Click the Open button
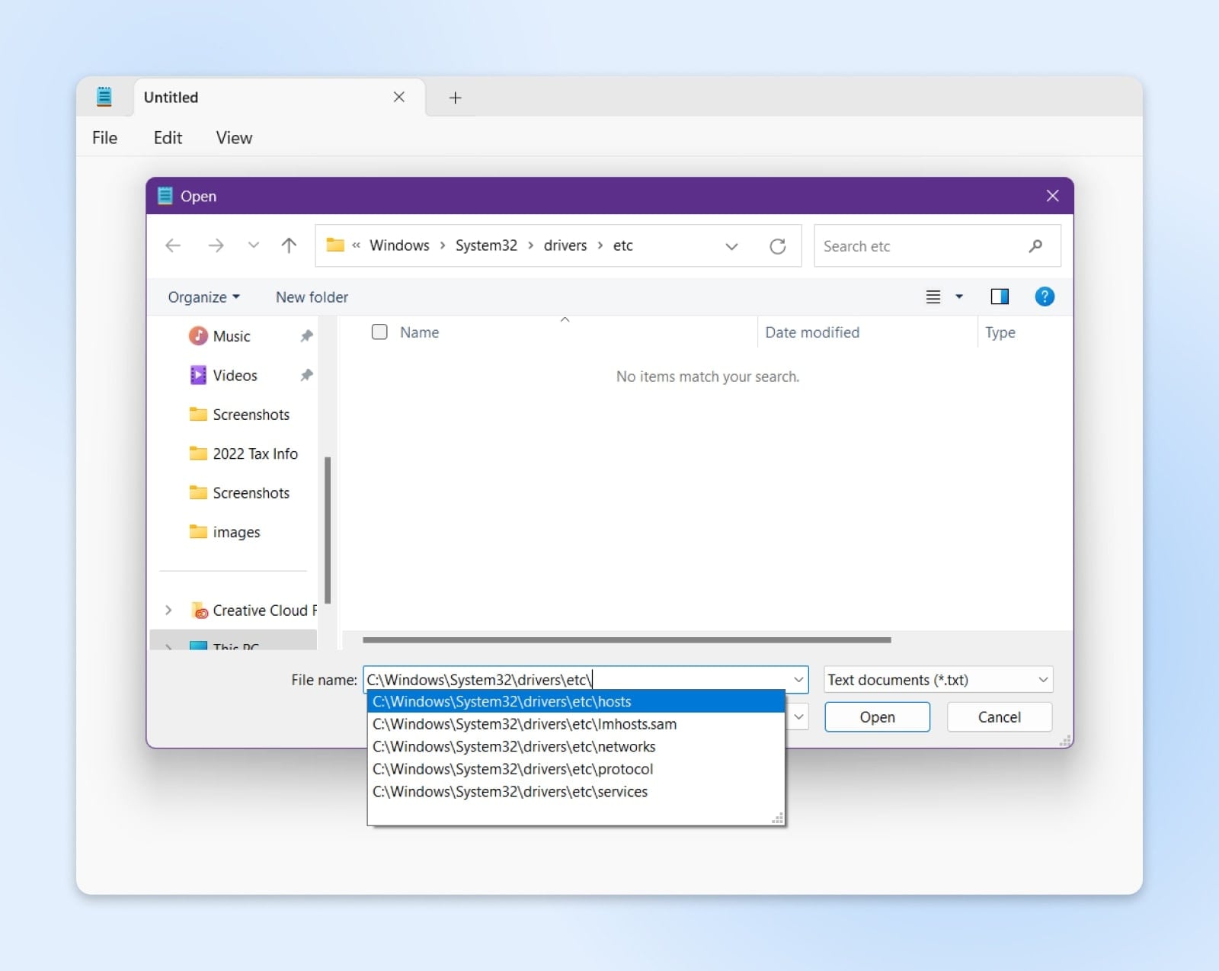This screenshot has height=971, width=1219. 877,717
